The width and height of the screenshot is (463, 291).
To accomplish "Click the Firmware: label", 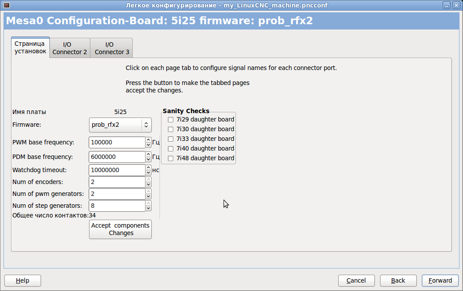I will [26, 125].
